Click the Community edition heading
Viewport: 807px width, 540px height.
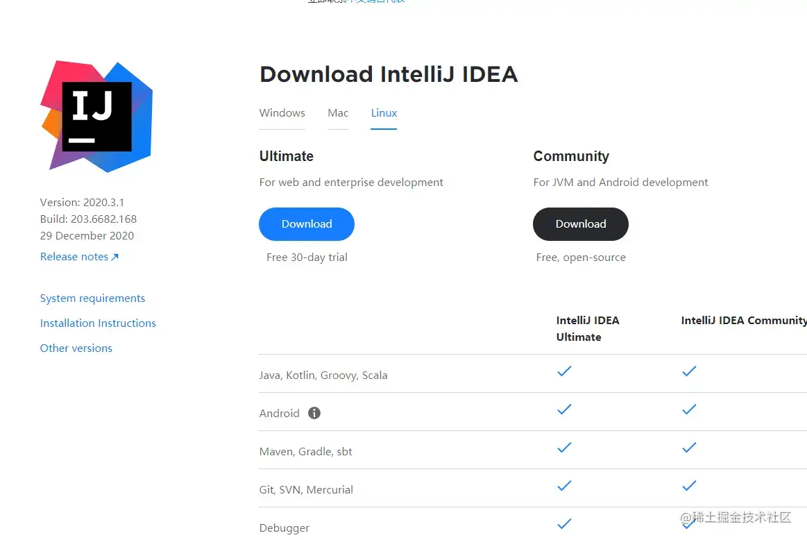(571, 156)
